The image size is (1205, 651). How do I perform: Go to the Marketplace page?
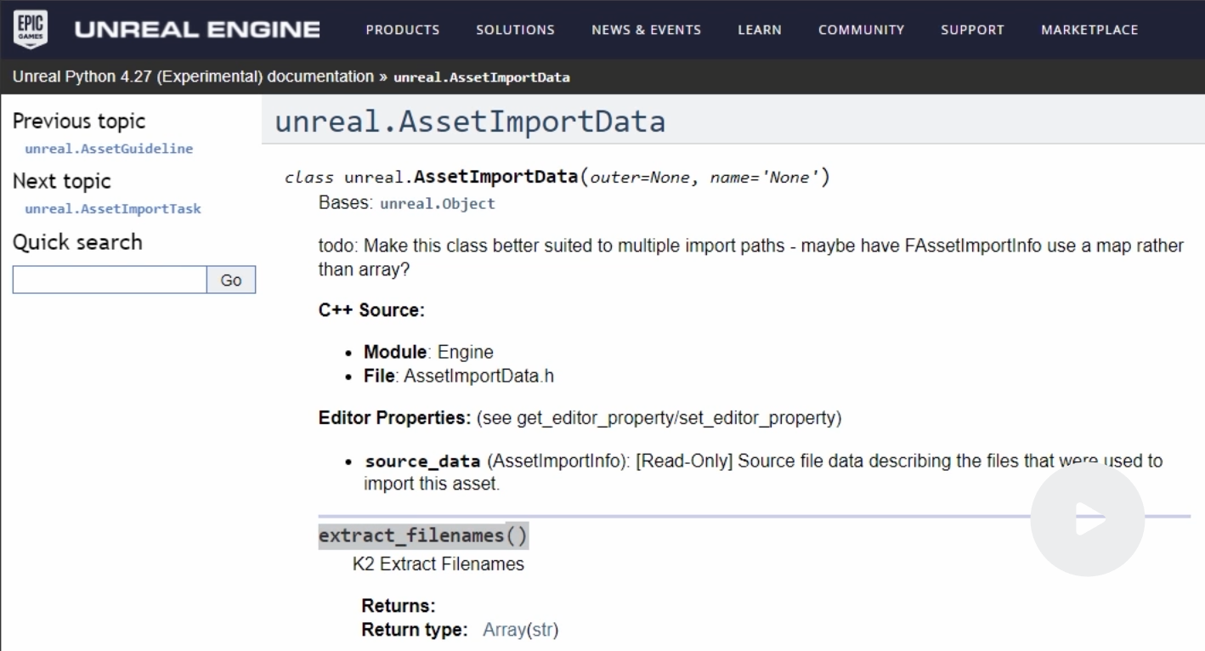1089,30
